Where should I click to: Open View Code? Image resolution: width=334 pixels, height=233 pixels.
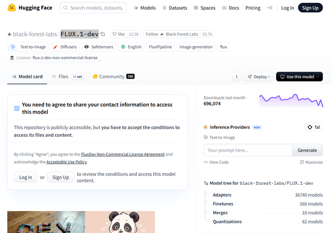click(x=216, y=162)
